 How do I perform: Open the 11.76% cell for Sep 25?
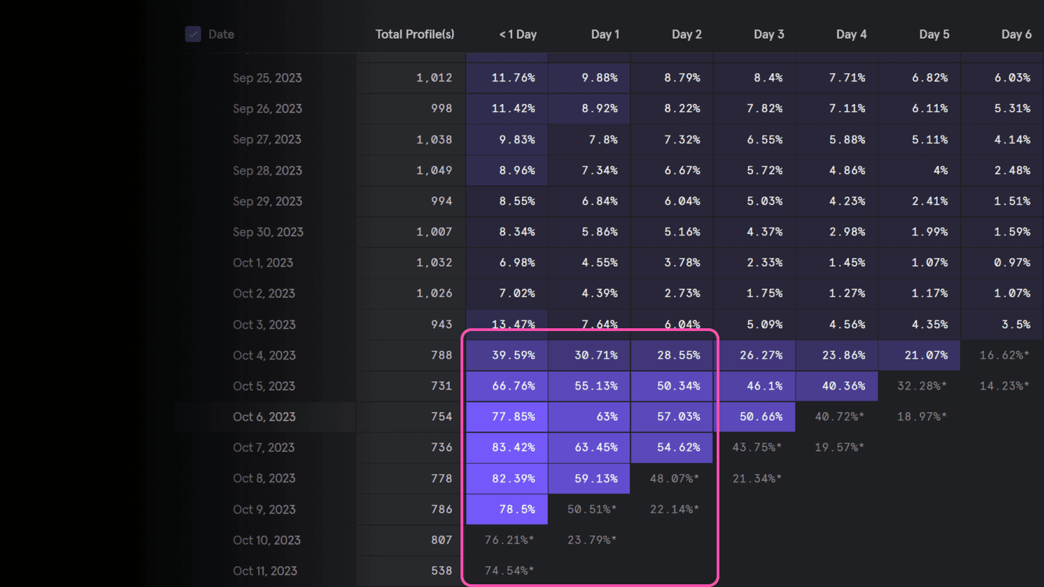(513, 78)
